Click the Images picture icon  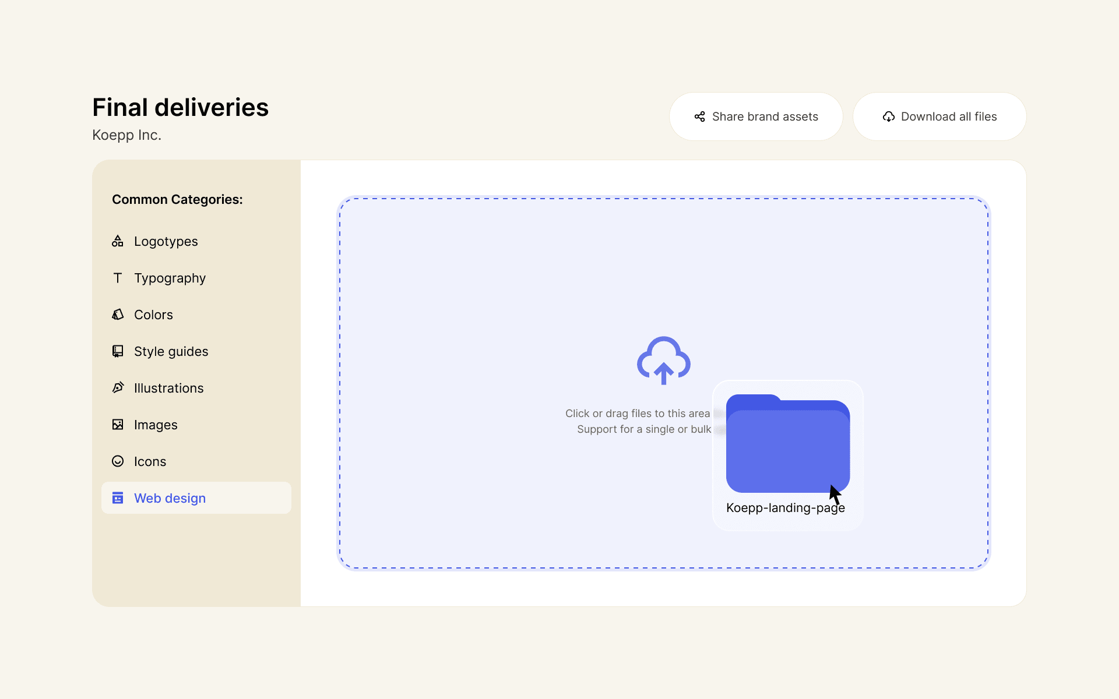click(x=118, y=425)
